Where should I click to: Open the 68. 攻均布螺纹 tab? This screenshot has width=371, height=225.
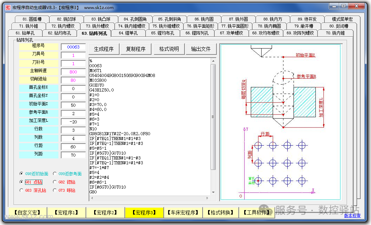pos(266,33)
